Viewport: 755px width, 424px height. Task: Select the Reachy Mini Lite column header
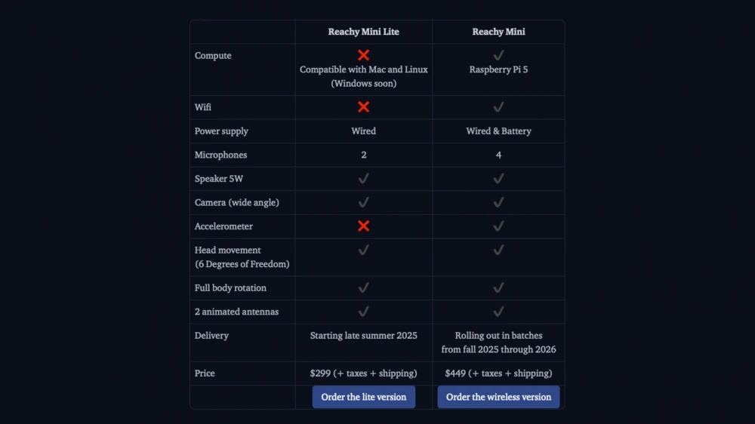(363, 32)
